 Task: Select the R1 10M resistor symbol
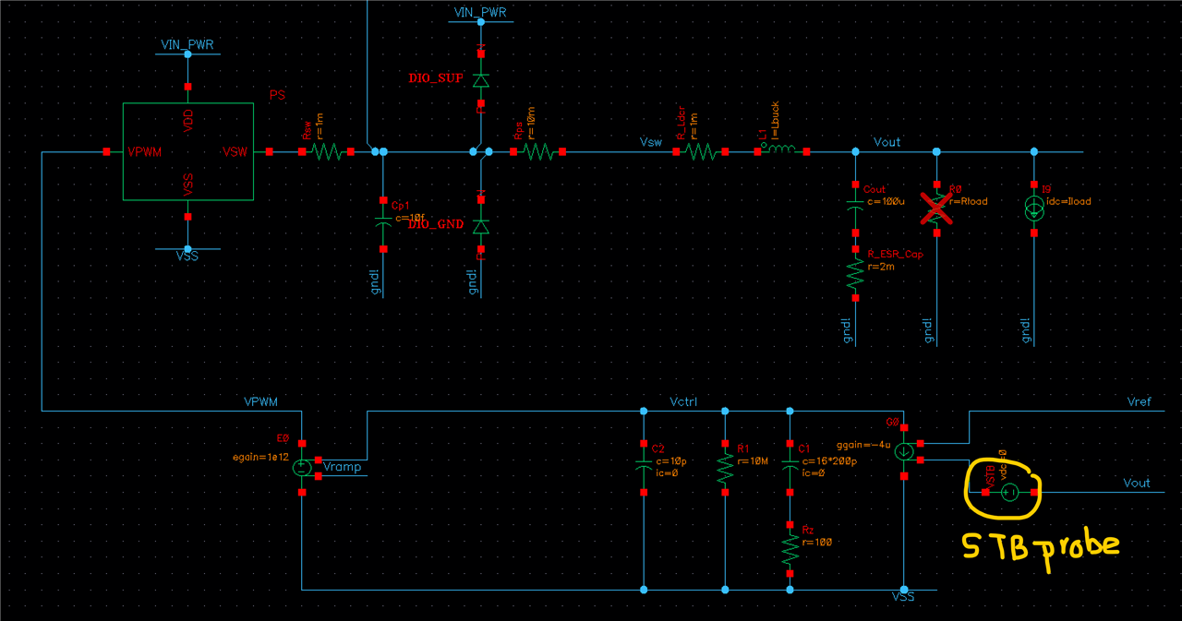(725, 468)
